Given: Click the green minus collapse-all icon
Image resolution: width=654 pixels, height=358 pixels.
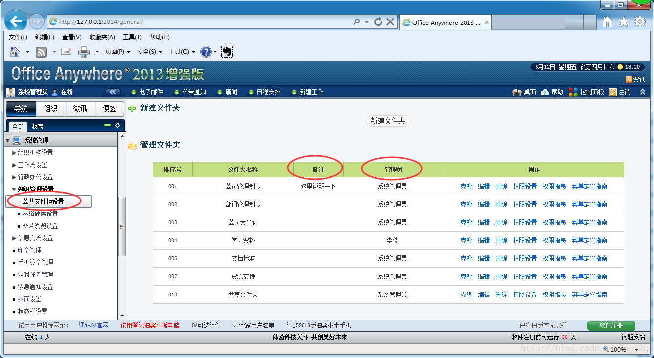Looking at the screenshot, I should pos(108,125).
